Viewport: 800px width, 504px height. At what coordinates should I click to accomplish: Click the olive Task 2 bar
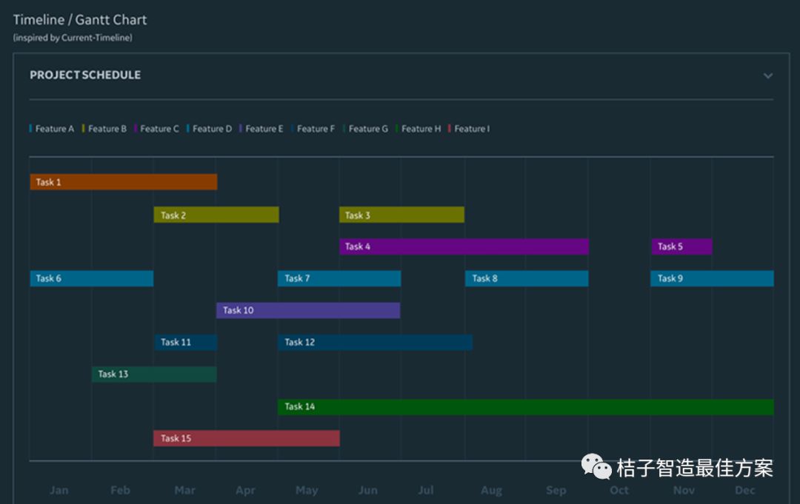click(216, 215)
